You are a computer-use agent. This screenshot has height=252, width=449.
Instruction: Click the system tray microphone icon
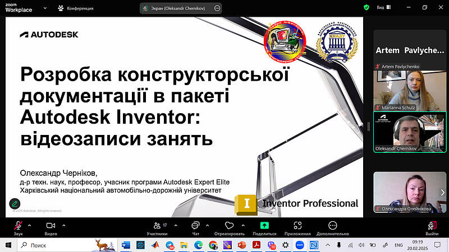339,245
